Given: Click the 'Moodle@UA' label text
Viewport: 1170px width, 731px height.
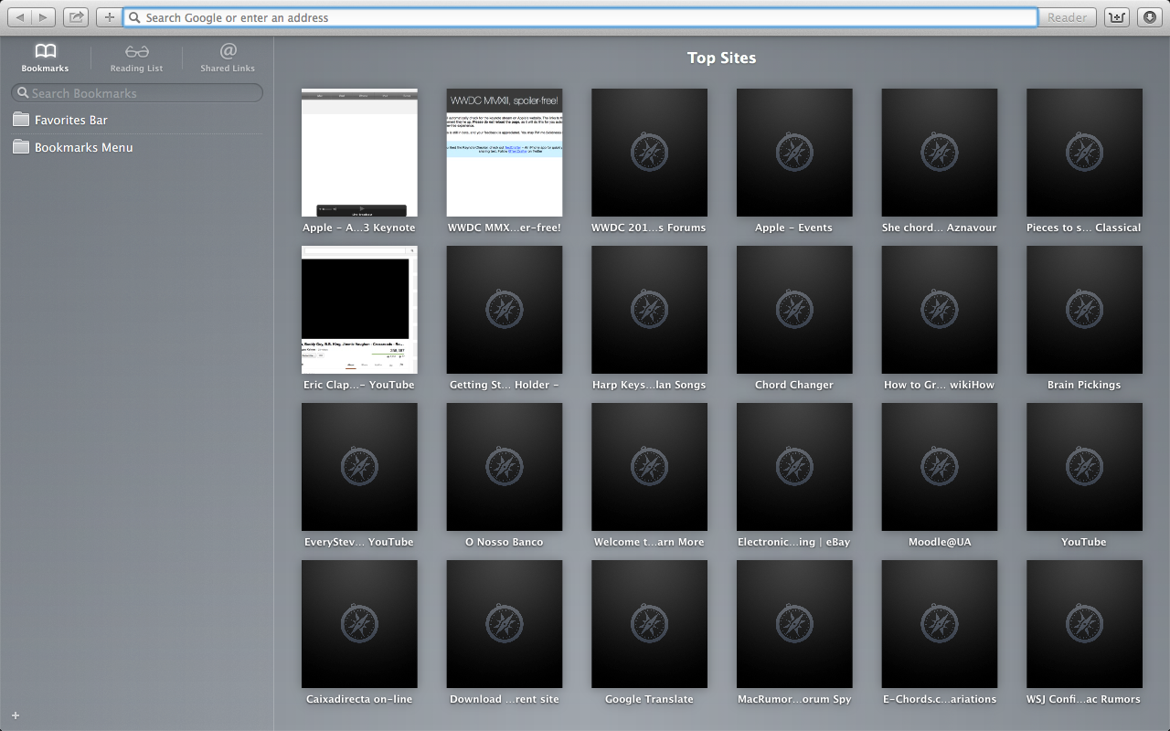Looking at the screenshot, I should pyautogui.click(x=940, y=542).
